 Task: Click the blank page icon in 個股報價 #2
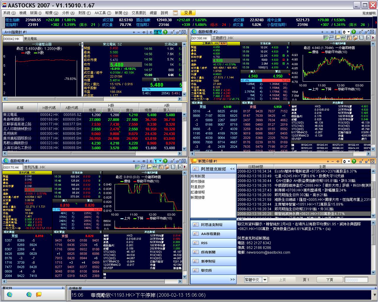click(x=361, y=38)
